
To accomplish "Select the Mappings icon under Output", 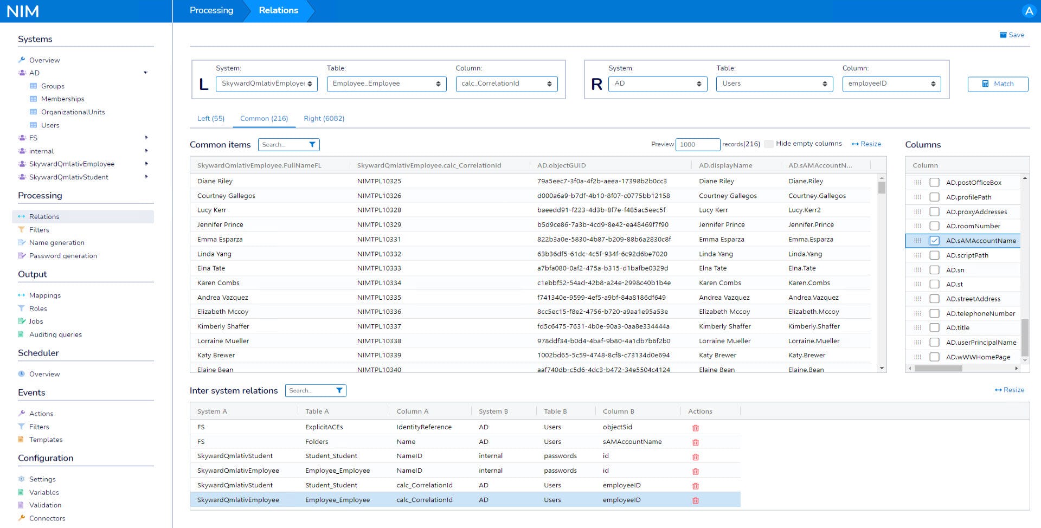I will 22,295.
